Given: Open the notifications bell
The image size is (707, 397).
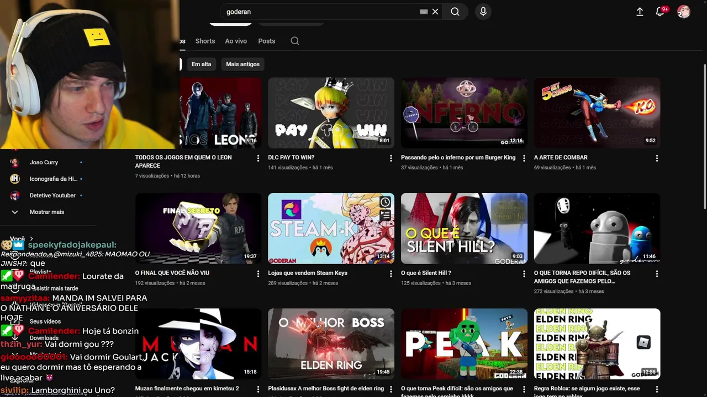Looking at the screenshot, I should click(x=659, y=12).
